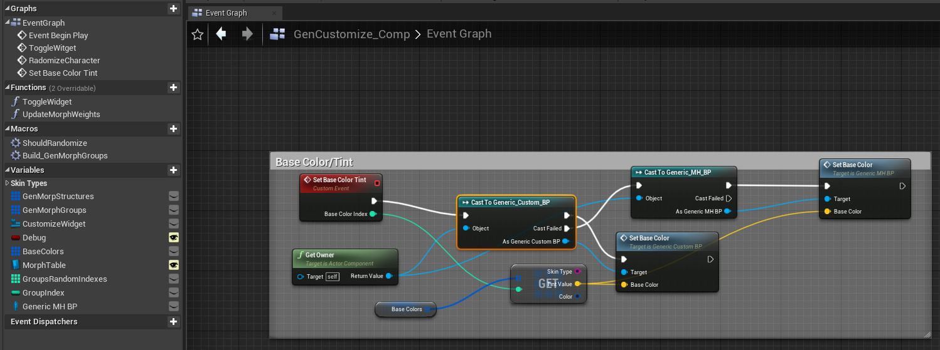Viewport: 940px width, 350px height.
Task: Add a new event dispatcher with plus icon
Action: [174, 322]
